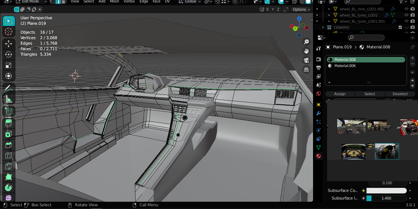Image resolution: width=418 pixels, height=209 pixels.
Task: Expand material list filter triangle
Action: tap(330, 82)
